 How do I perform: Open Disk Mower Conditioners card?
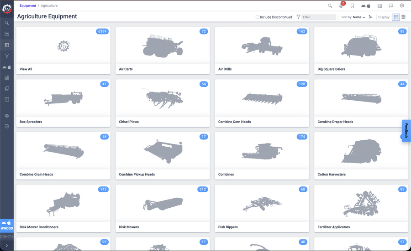click(x=63, y=208)
